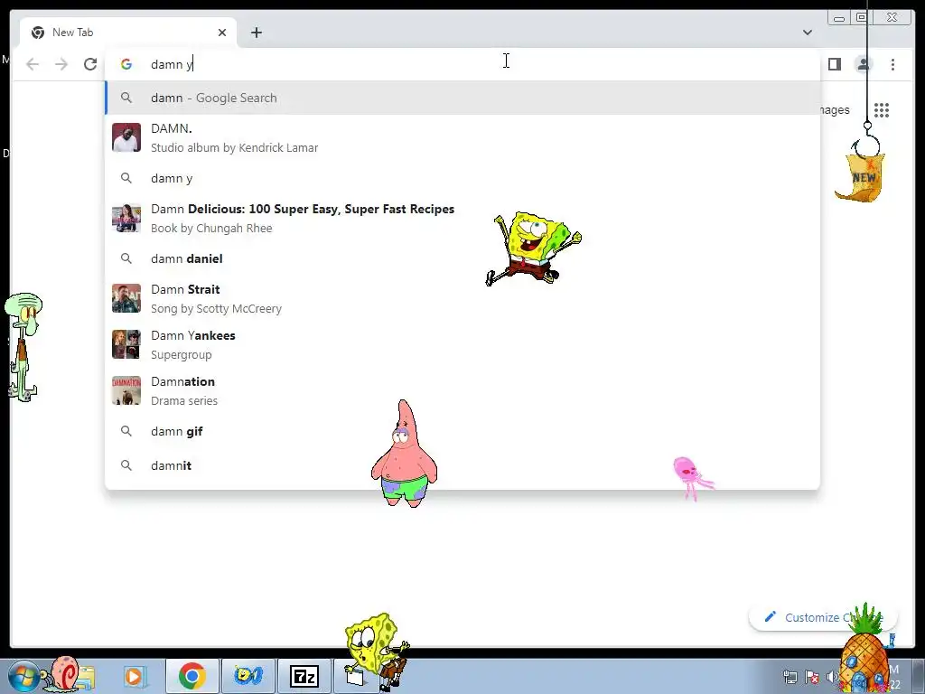The width and height of the screenshot is (925, 694).
Task: Choose the DAMN. Kendrick Lamar album suggestion
Action: coord(462,137)
